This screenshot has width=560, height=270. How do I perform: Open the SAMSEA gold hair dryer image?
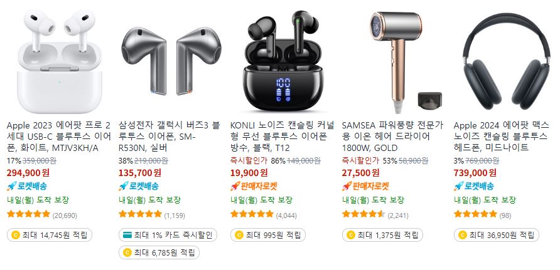coord(405,61)
